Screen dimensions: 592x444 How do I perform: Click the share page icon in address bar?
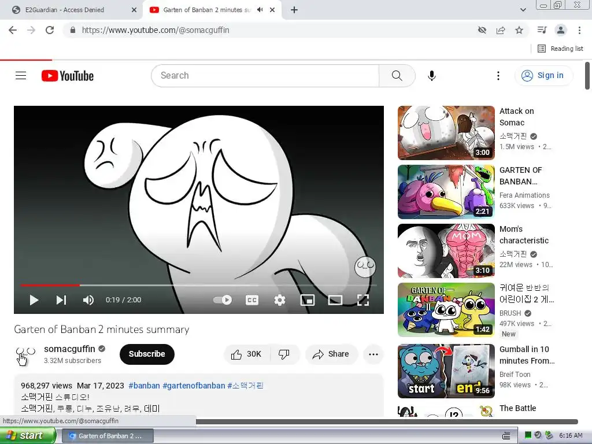tap(501, 30)
